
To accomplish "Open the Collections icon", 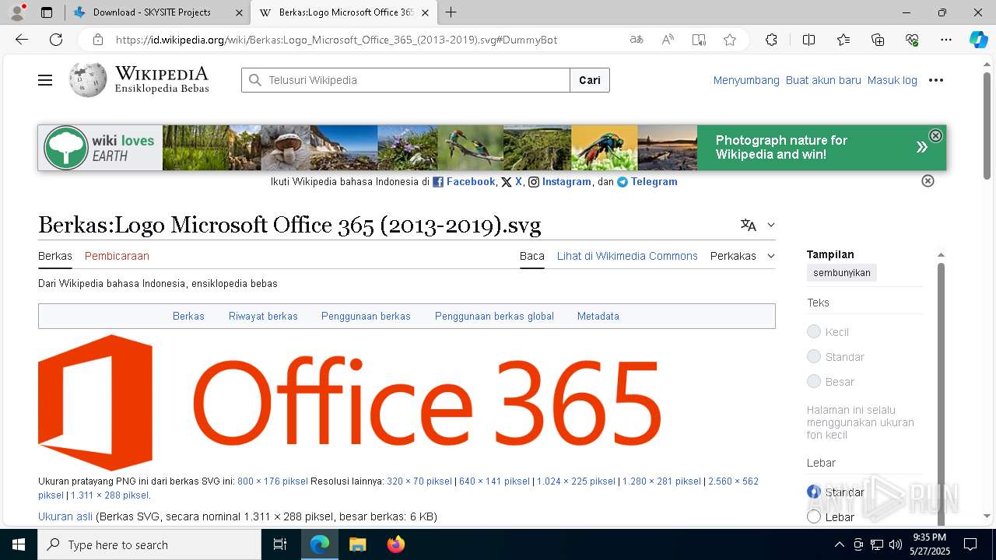I will (878, 40).
